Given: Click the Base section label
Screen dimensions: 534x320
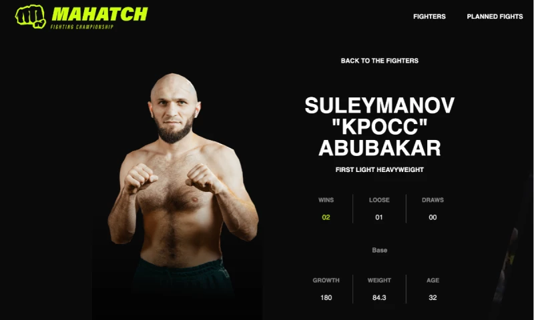Looking at the screenshot, I should tap(379, 250).
